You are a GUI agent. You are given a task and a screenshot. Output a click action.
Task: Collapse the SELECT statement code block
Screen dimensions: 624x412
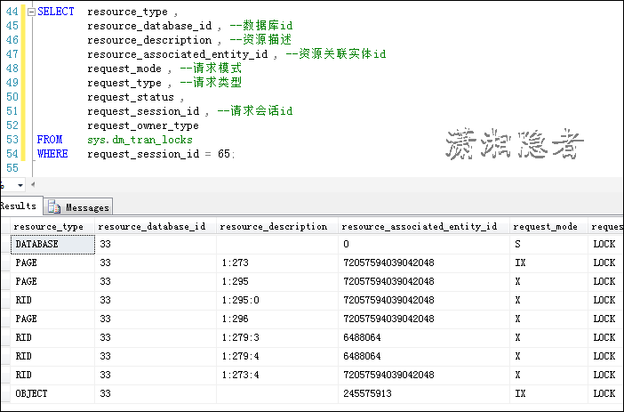(x=31, y=12)
